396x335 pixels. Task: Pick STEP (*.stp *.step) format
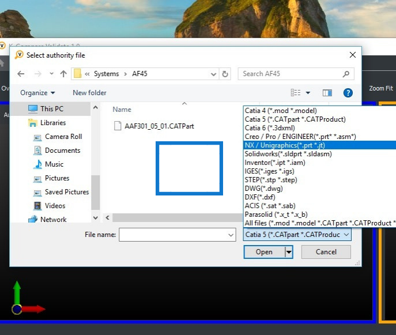(271, 180)
